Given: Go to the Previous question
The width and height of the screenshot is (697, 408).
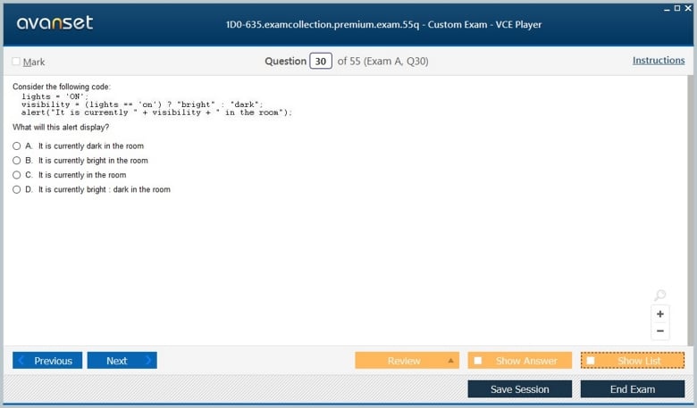Looking at the screenshot, I should (47, 361).
